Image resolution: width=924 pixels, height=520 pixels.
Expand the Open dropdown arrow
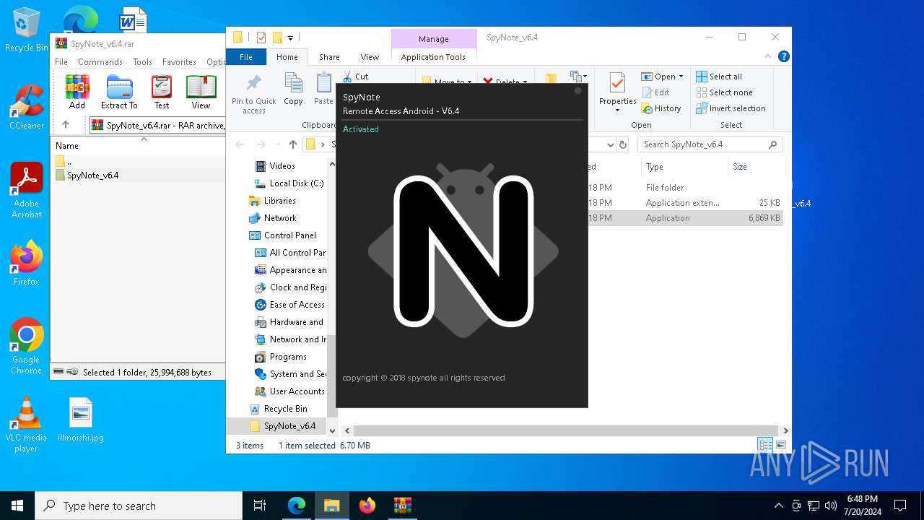click(x=681, y=77)
